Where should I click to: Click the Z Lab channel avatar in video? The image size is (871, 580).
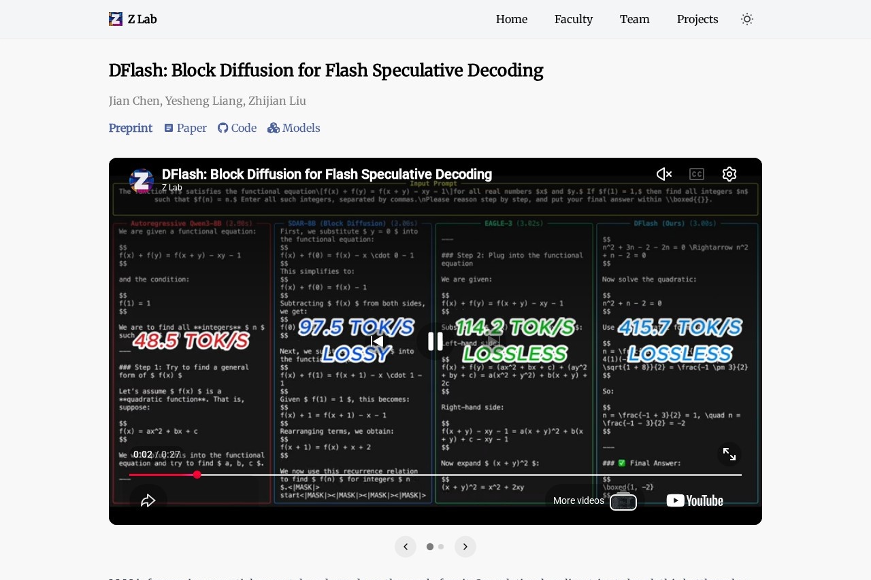(x=142, y=181)
